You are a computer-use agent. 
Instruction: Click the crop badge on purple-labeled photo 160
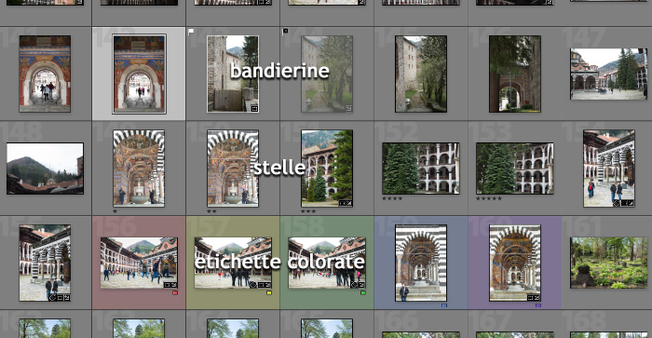pyautogui.click(x=530, y=298)
